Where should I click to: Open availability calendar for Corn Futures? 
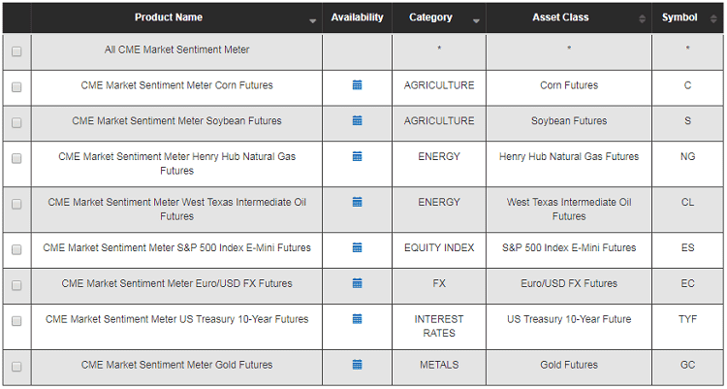[x=357, y=85]
